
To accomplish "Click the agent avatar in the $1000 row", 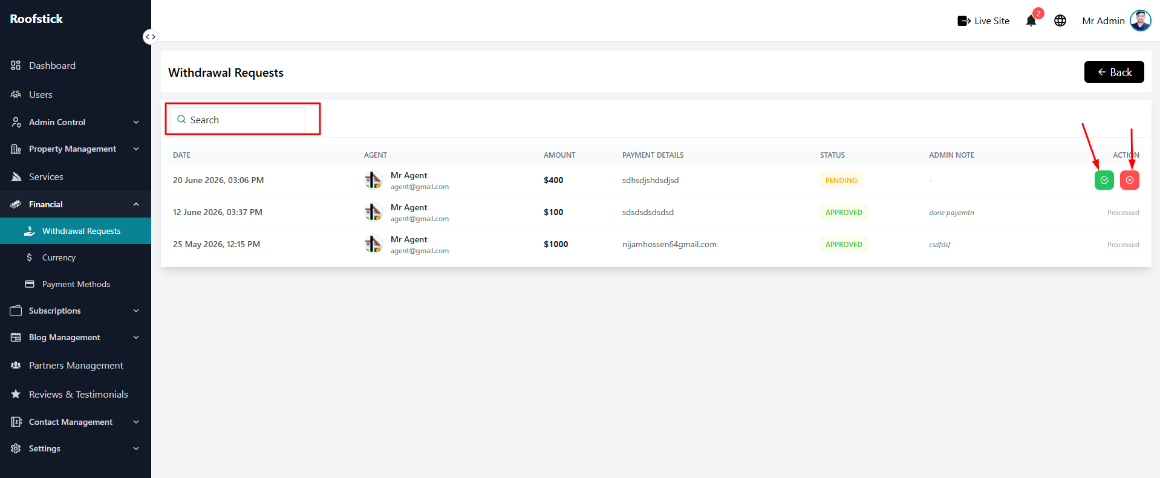I will (373, 244).
